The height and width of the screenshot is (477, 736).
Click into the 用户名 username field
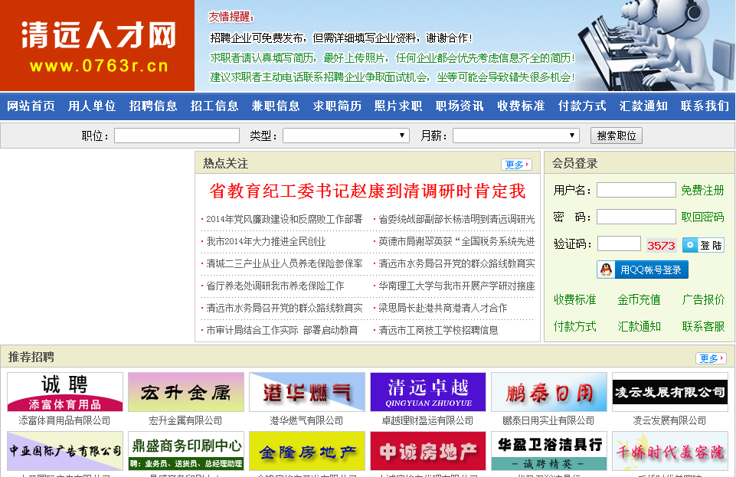(636, 190)
